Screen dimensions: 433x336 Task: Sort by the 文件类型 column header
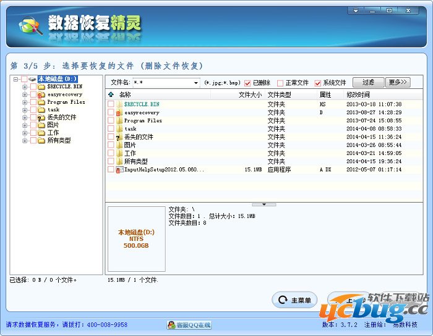(x=291, y=95)
